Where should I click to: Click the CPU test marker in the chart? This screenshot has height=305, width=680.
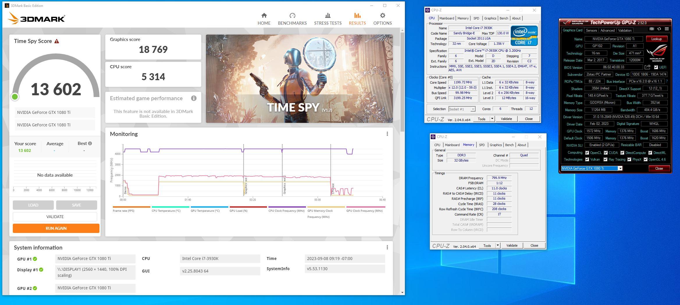tap(333, 189)
